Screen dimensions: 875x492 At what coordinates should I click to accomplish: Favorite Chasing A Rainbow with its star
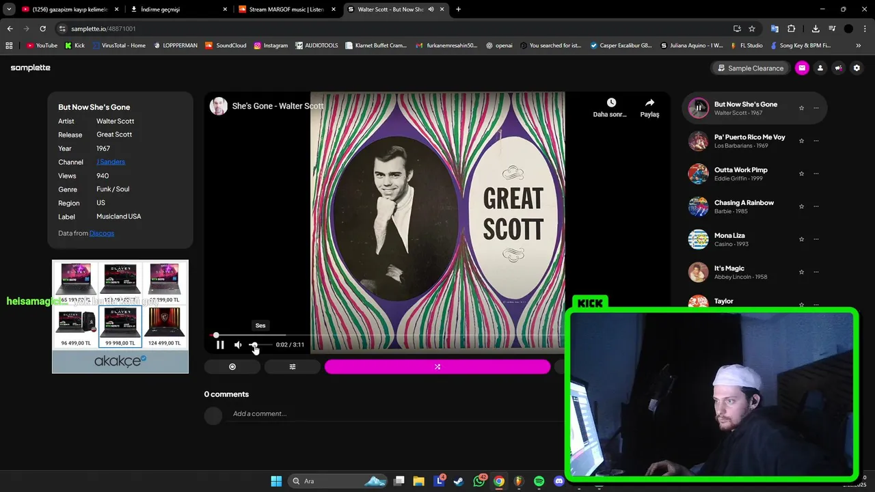coord(802,206)
